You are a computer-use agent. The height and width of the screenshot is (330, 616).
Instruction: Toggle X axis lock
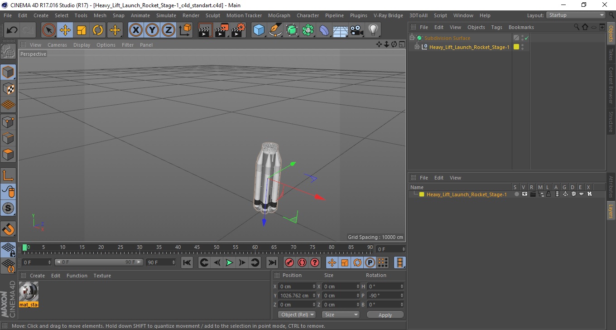point(136,30)
